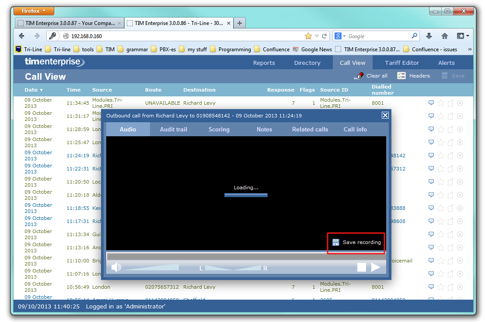Open the Firefox bookmarks menu button

[x=463, y=36]
